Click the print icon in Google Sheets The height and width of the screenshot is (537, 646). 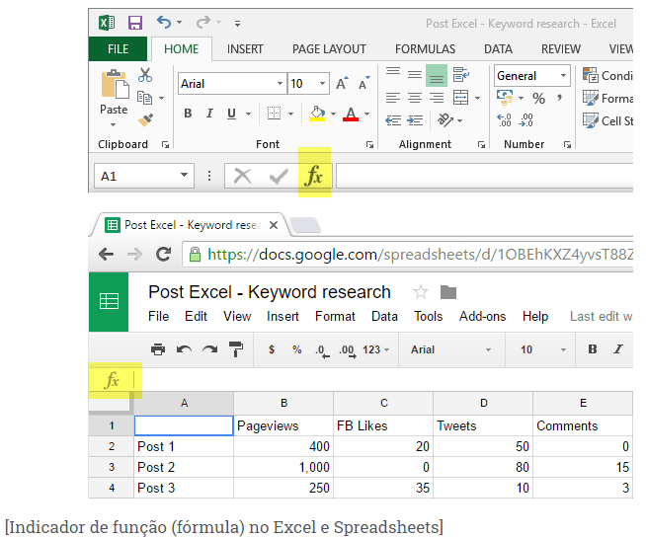tap(157, 349)
